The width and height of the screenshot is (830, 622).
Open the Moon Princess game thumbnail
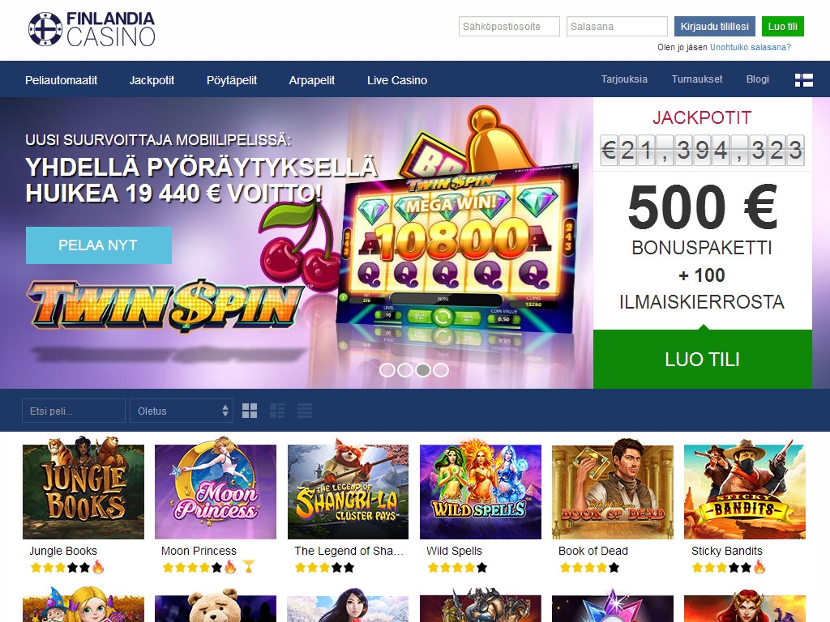[x=216, y=492]
